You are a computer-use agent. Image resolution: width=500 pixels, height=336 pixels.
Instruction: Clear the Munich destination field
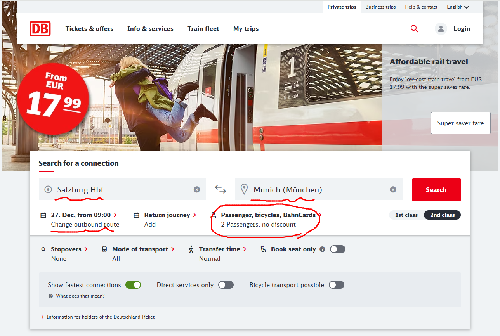pos(393,189)
